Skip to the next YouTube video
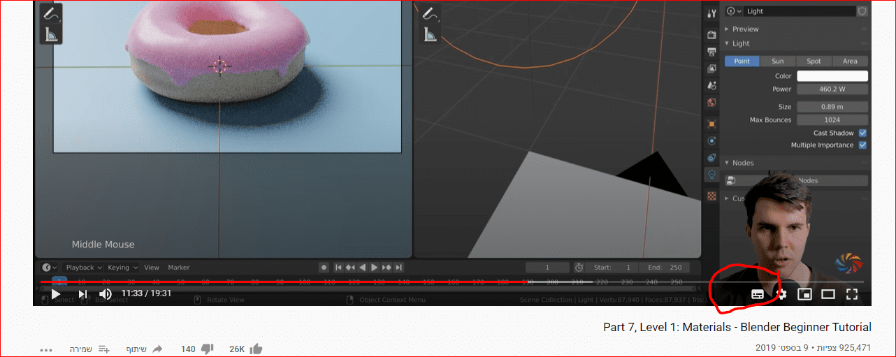The image size is (896, 357). pos(82,294)
